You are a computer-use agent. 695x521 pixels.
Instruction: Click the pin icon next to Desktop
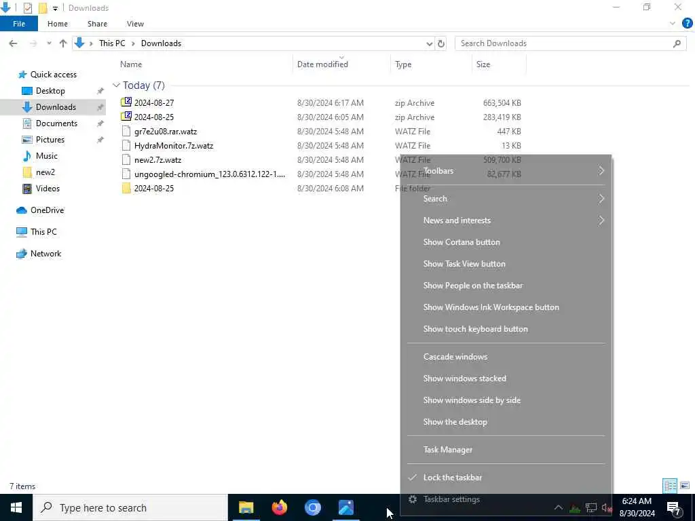[100, 91]
